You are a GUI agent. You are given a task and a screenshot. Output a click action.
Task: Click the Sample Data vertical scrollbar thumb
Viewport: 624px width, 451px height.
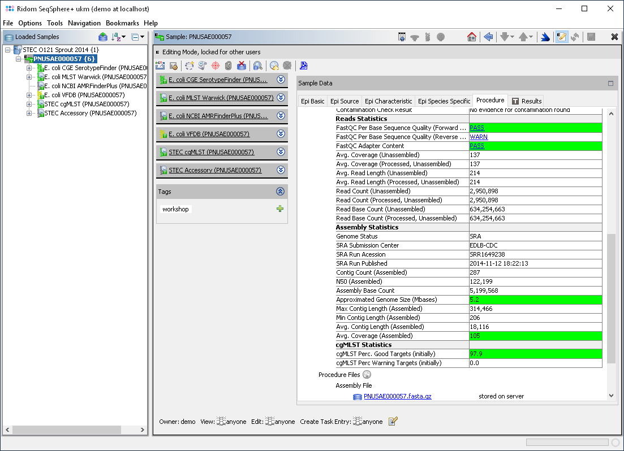coord(611,298)
